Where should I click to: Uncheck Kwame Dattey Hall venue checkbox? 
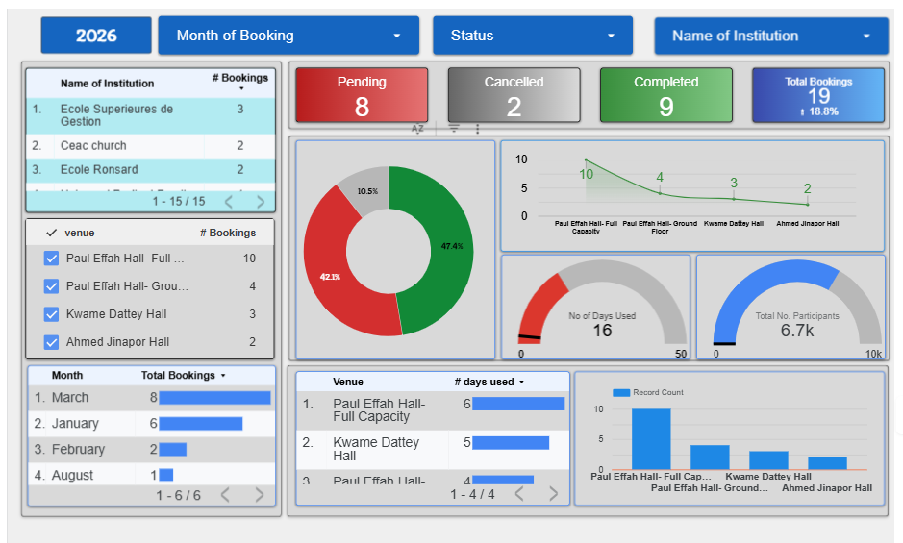tap(52, 314)
